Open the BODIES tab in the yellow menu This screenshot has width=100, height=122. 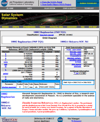tap(5, 27)
